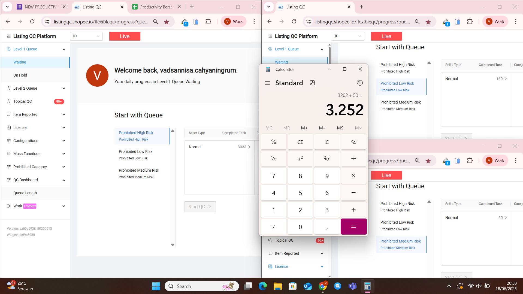Click the calculator minus key
This screenshot has width=523, height=294.
[x=353, y=193]
